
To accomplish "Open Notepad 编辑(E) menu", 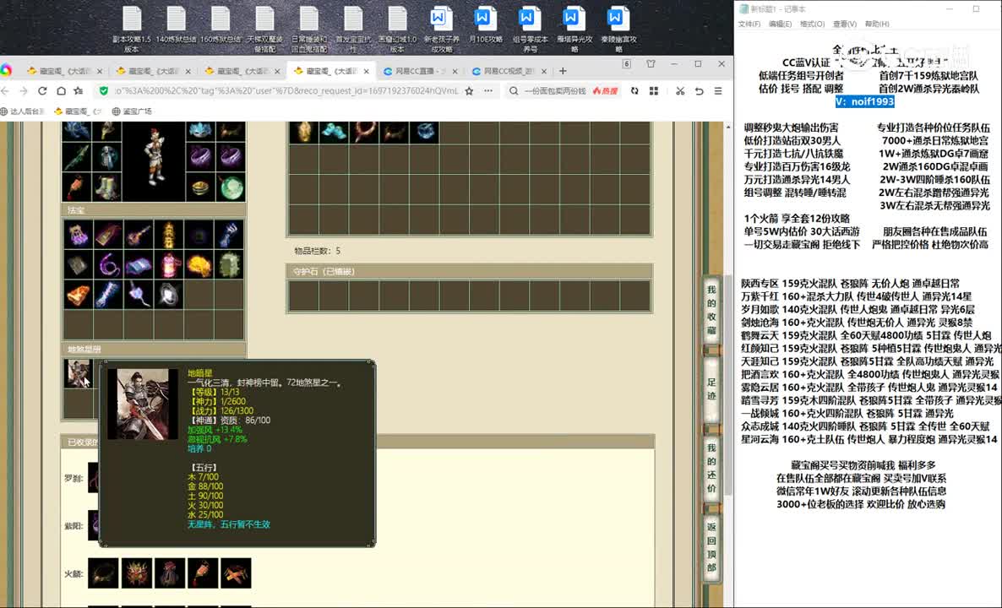I will (x=781, y=24).
